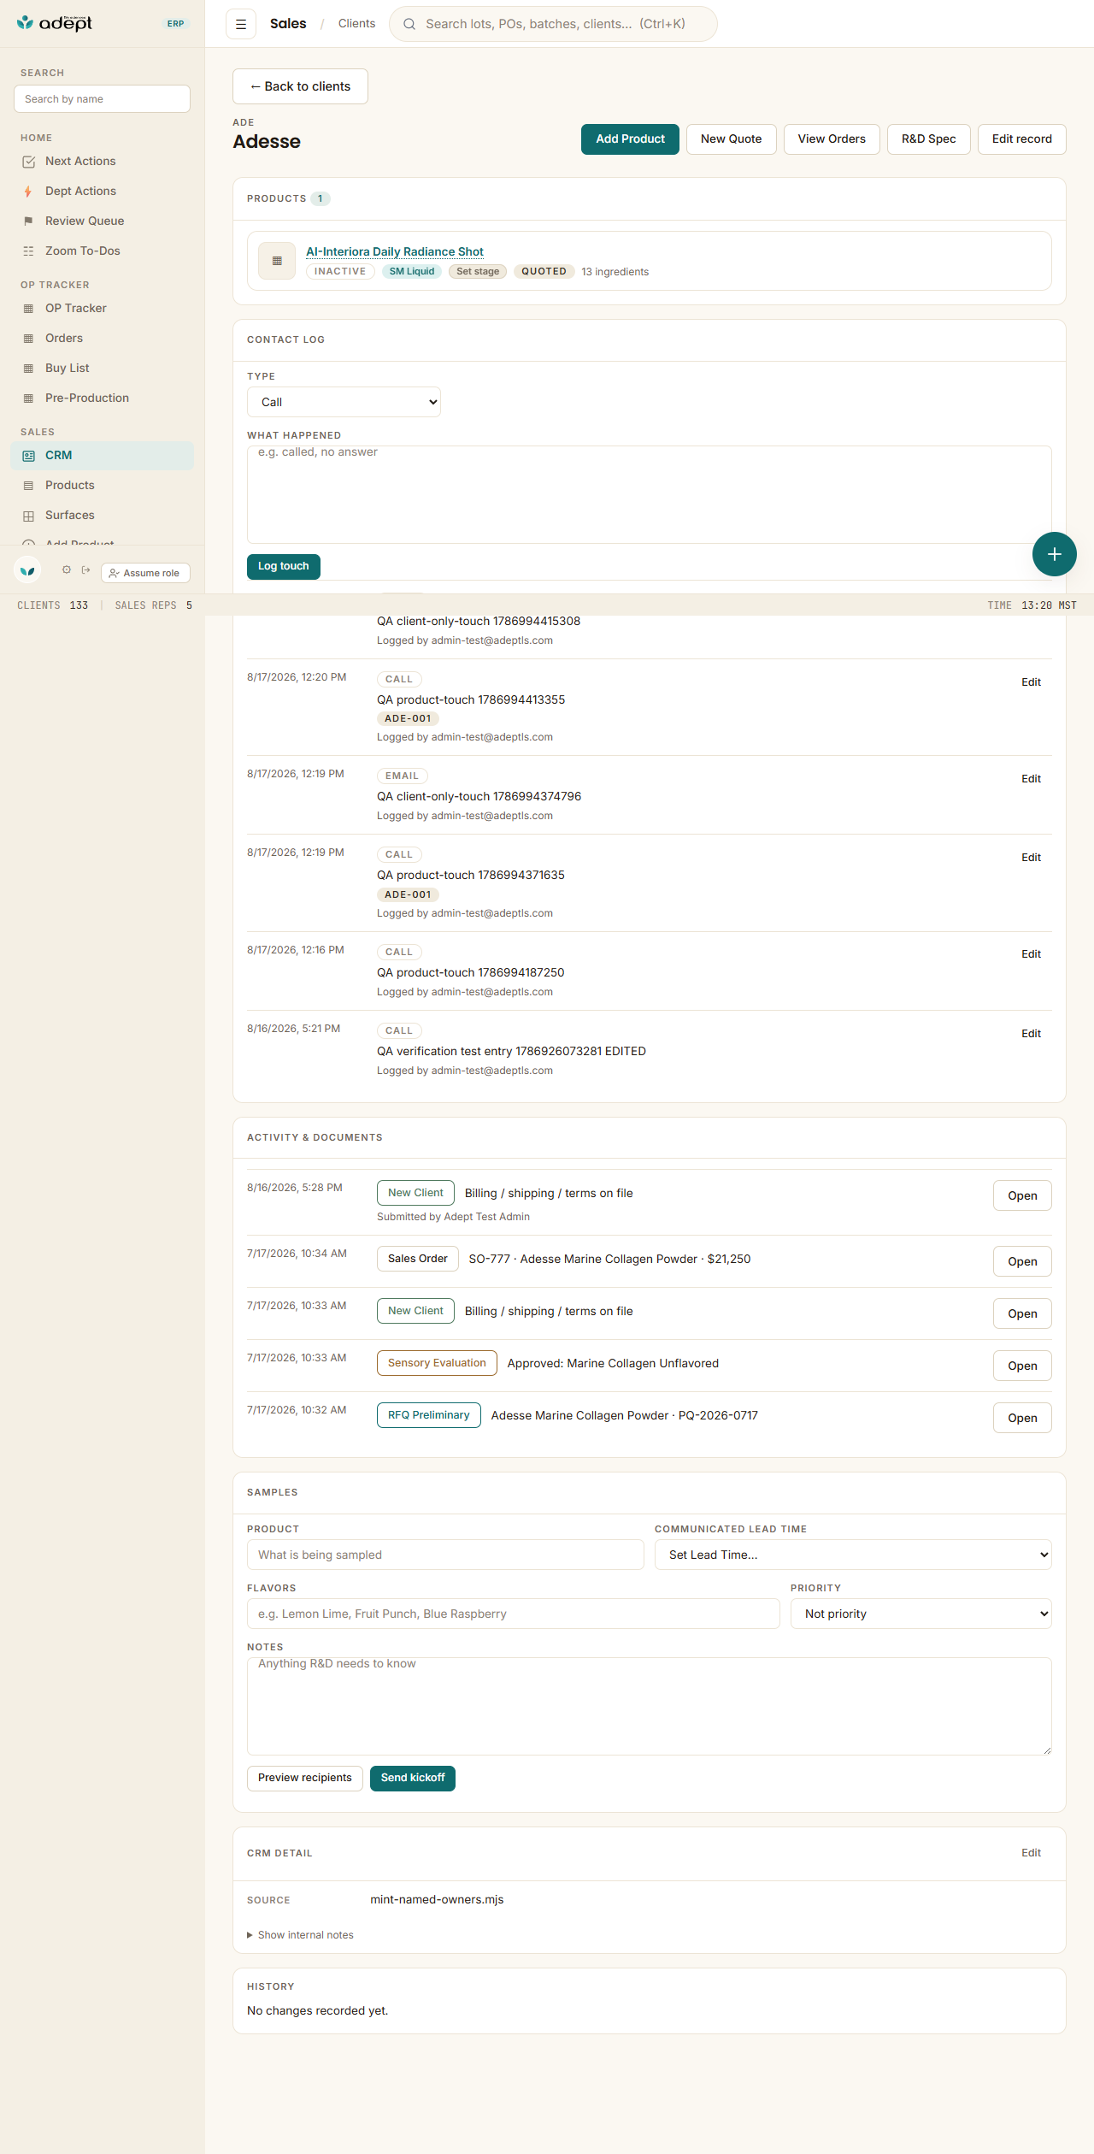Click the floating plus action button
Viewport: 1094px width, 2154px height.
[x=1054, y=554]
